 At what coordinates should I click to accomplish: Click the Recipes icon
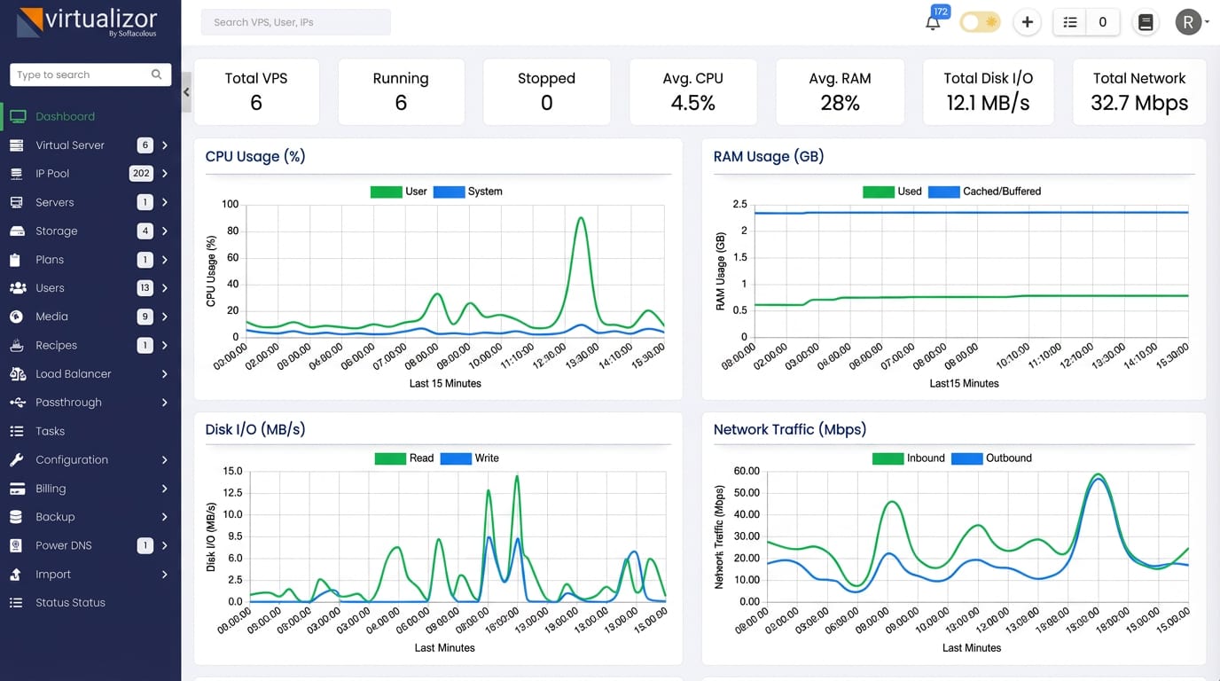click(17, 345)
